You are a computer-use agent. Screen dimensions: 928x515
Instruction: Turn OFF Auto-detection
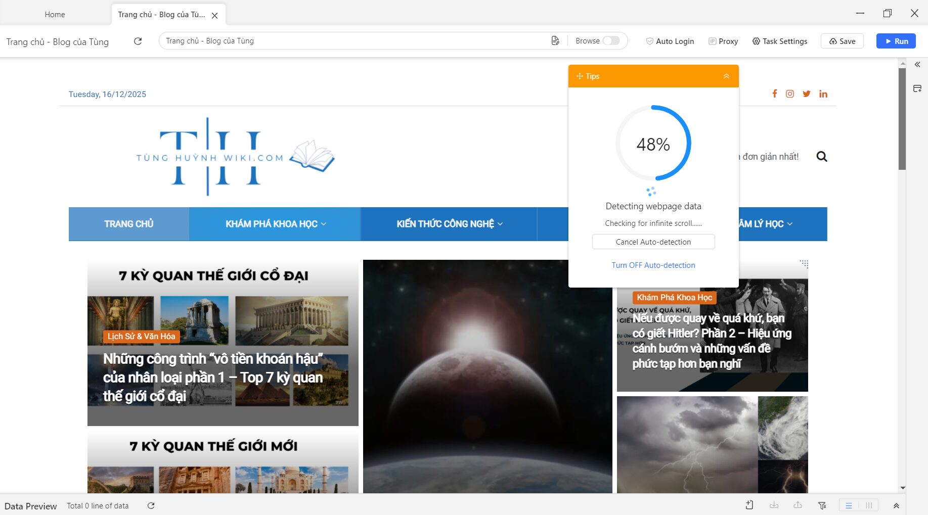pos(653,265)
